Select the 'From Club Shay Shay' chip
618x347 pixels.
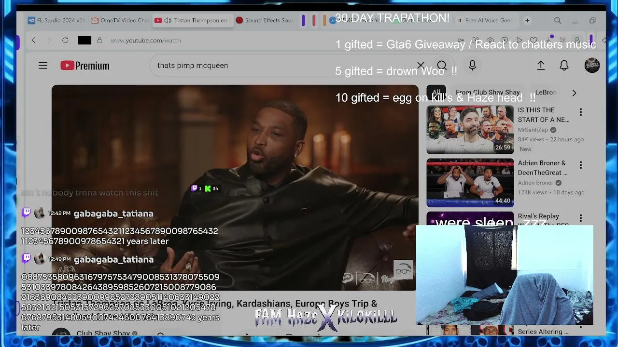(x=488, y=92)
